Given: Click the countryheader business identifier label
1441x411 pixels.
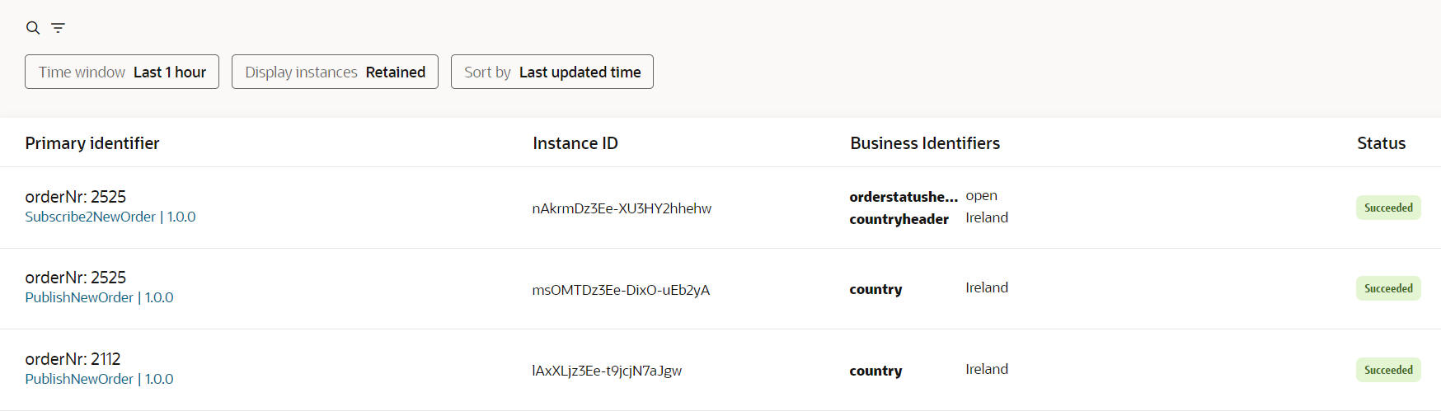Looking at the screenshot, I should tap(899, 219).
